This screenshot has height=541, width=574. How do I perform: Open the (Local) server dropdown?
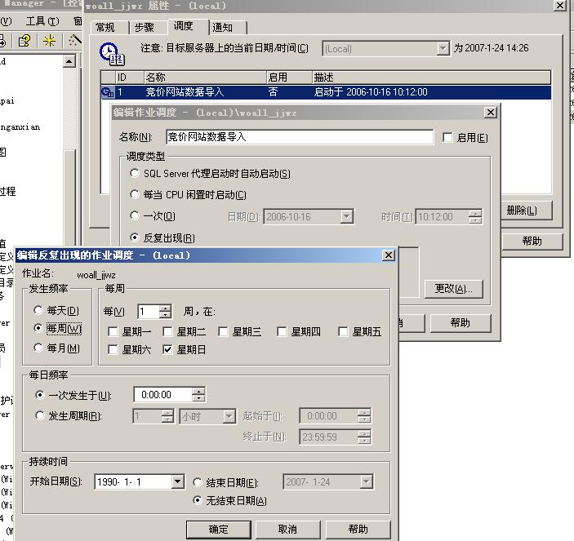click(x=443, y=49)
